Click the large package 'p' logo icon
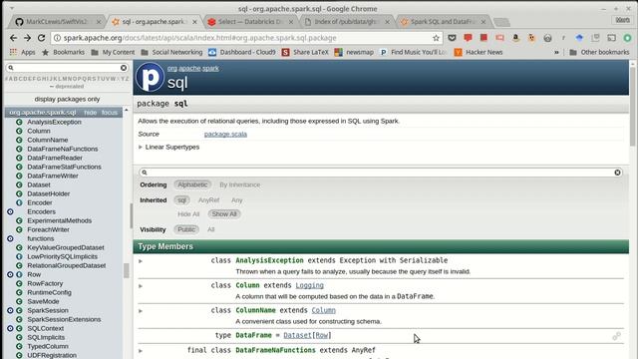638x359 pixels. 150,77
